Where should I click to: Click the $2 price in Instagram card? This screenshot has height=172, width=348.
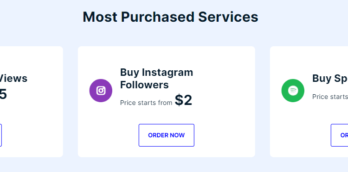pos(183,100)
